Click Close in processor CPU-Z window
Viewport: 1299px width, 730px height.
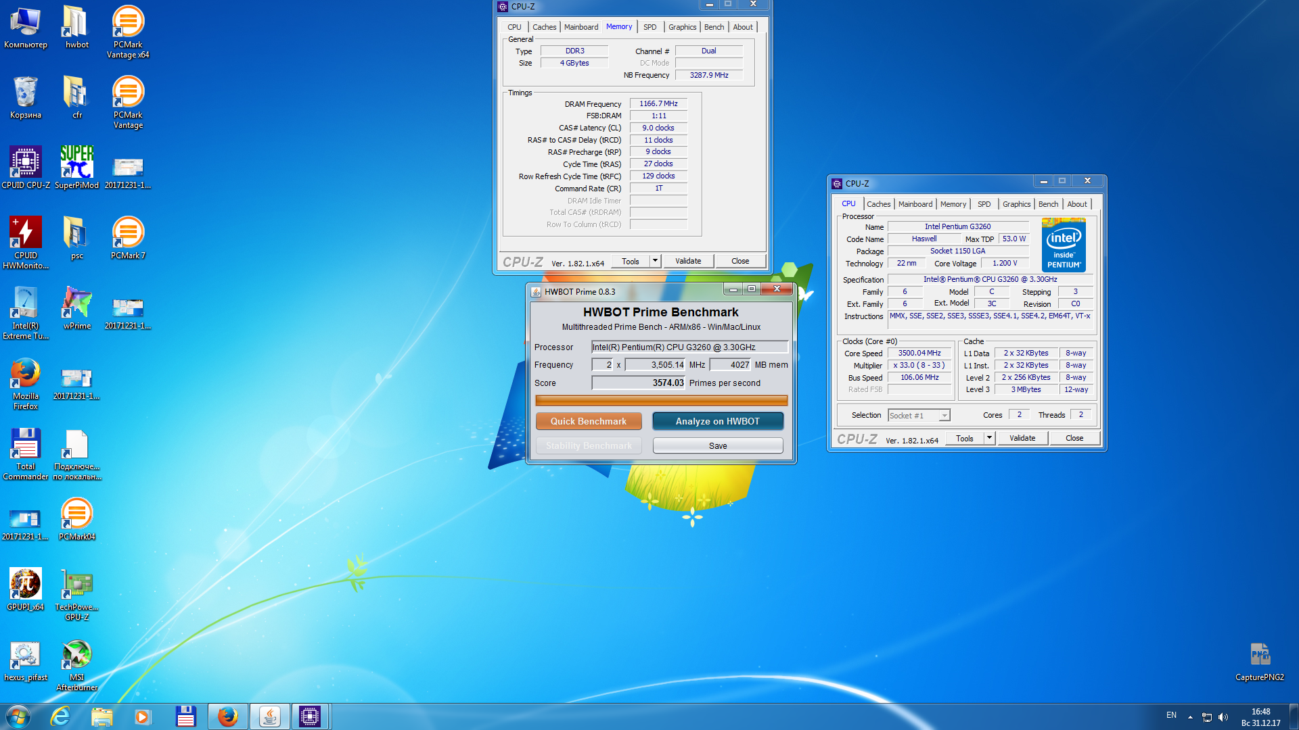[x=1074, y=438]
